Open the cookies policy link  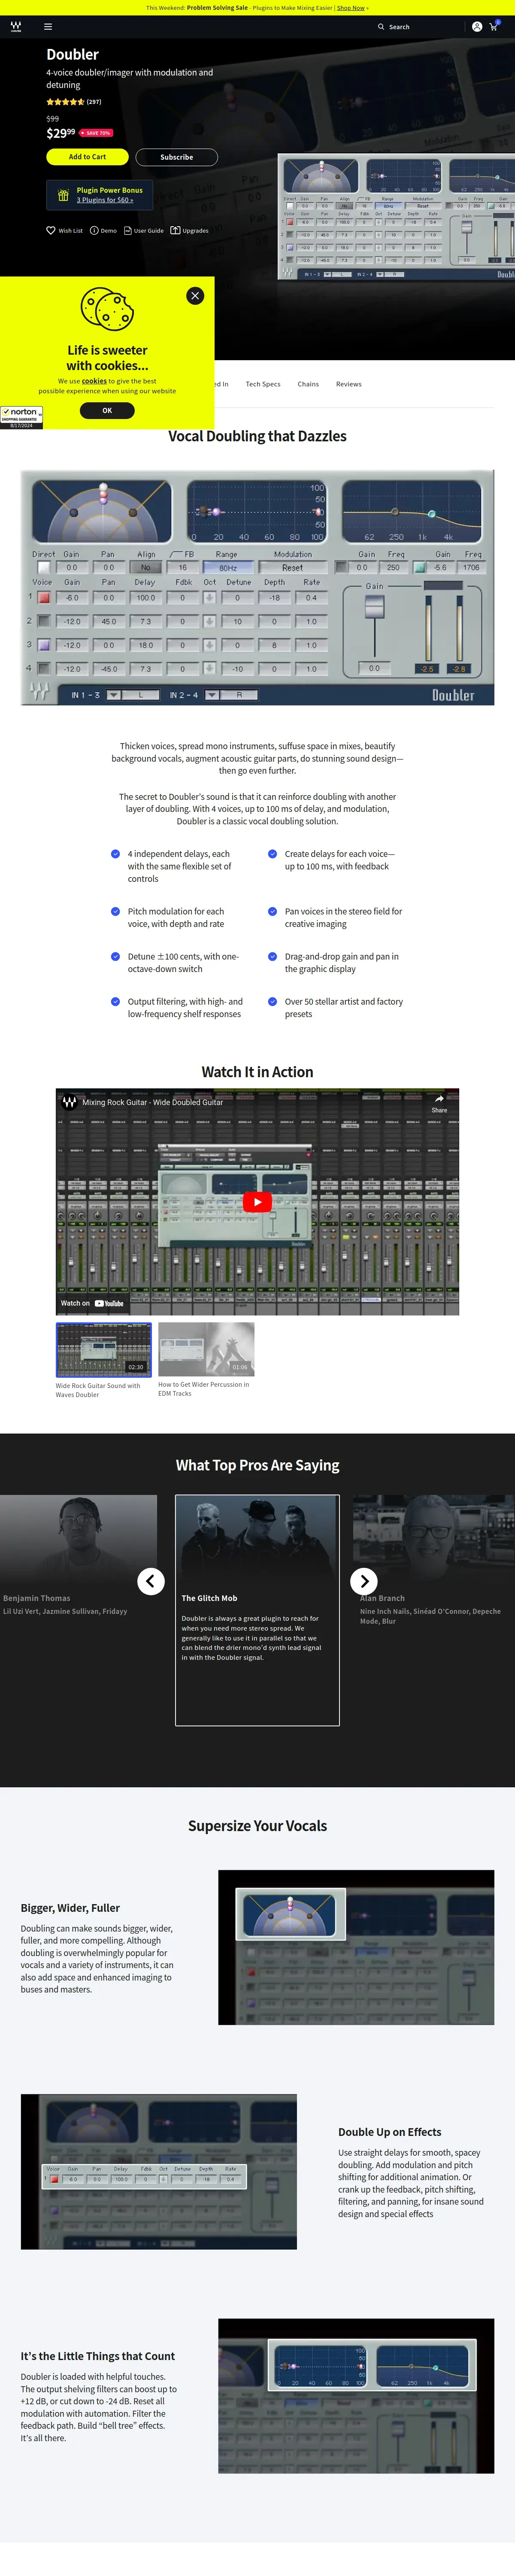94,381
